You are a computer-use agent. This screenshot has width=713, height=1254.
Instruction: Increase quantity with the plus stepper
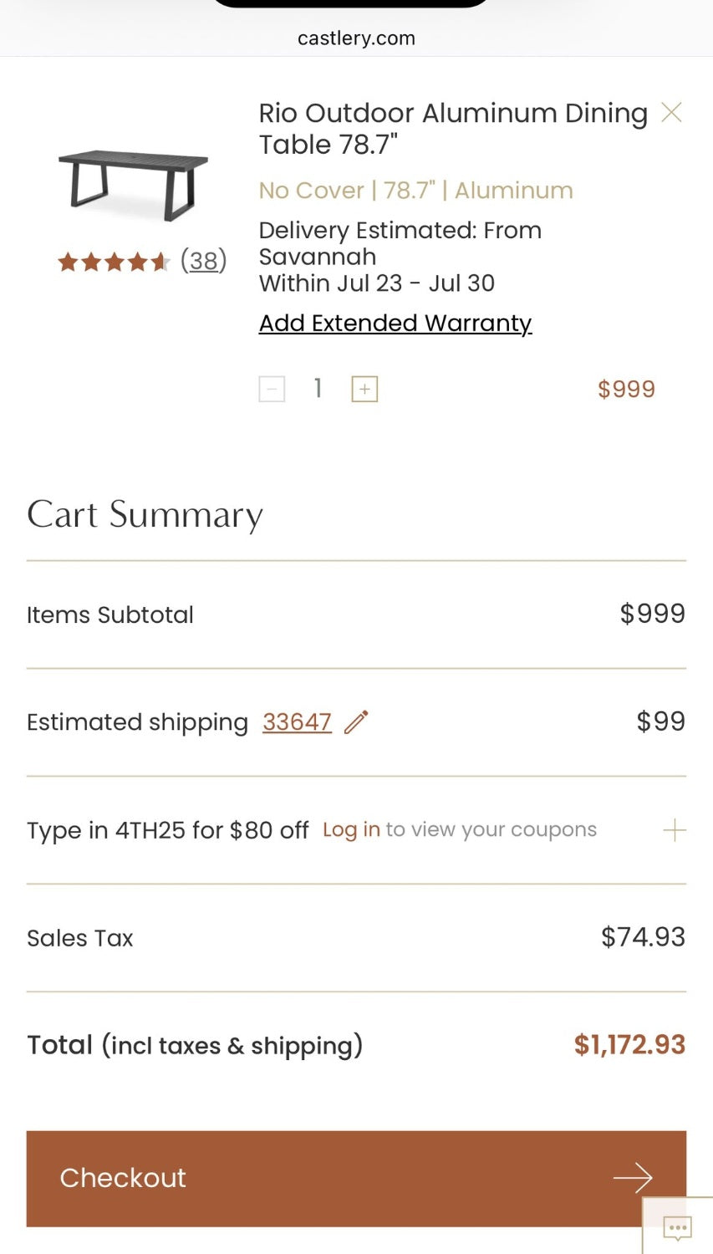(364, 389)
